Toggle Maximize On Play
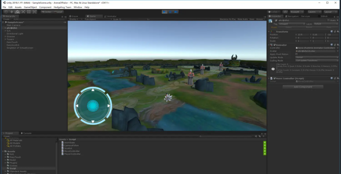The width and height of the screenshot is (341, 174). click(x=228, y=19)
